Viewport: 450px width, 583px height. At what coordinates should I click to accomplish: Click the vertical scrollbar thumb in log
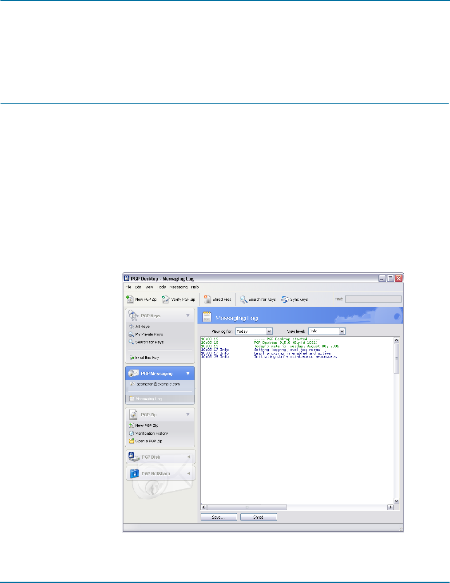[397, 358]
